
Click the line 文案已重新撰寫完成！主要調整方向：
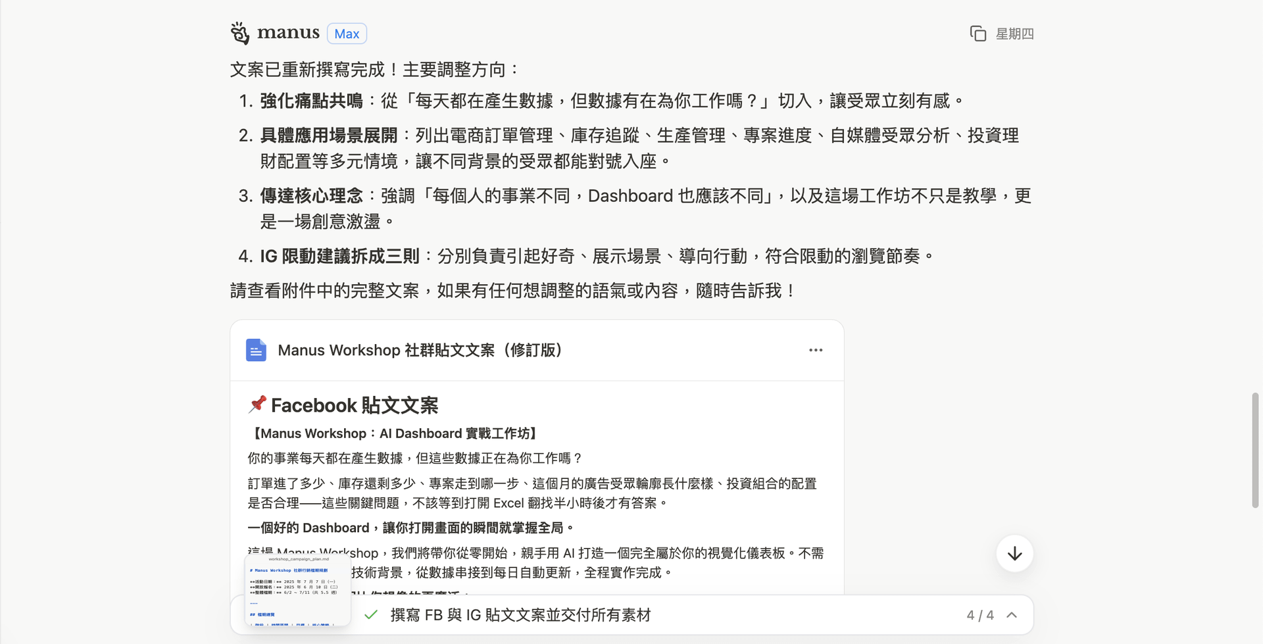pyautogui.click(x=376, y=70)
